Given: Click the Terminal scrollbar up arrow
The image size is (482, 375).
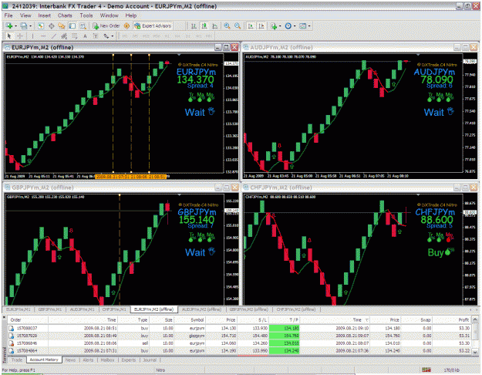Looking at the screenshot, I should pos(475,320).
